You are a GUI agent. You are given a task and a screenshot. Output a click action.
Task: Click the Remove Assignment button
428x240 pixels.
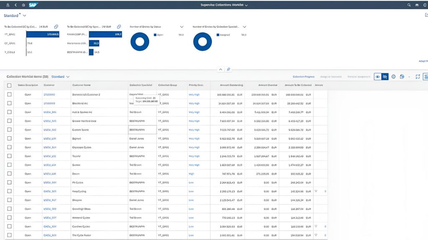click(x=359, y=77)
